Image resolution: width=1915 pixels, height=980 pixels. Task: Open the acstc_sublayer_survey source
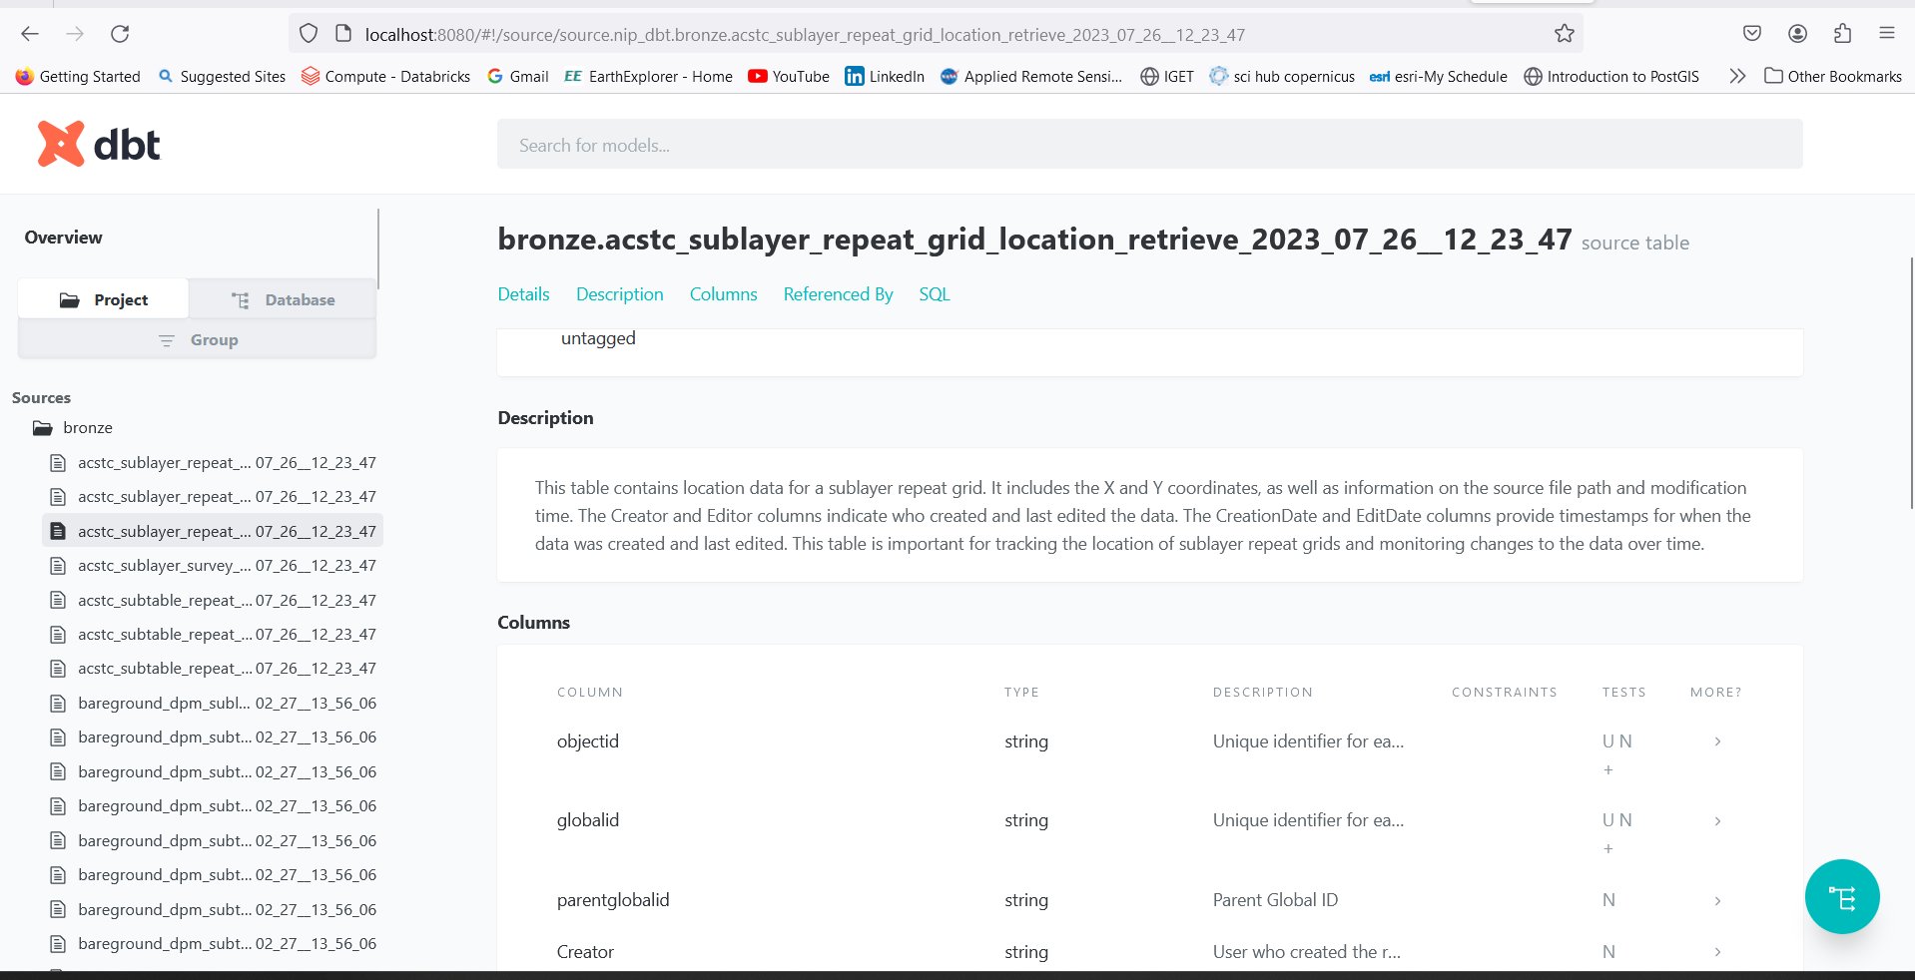pyautogui.click(x=213, y=565)
